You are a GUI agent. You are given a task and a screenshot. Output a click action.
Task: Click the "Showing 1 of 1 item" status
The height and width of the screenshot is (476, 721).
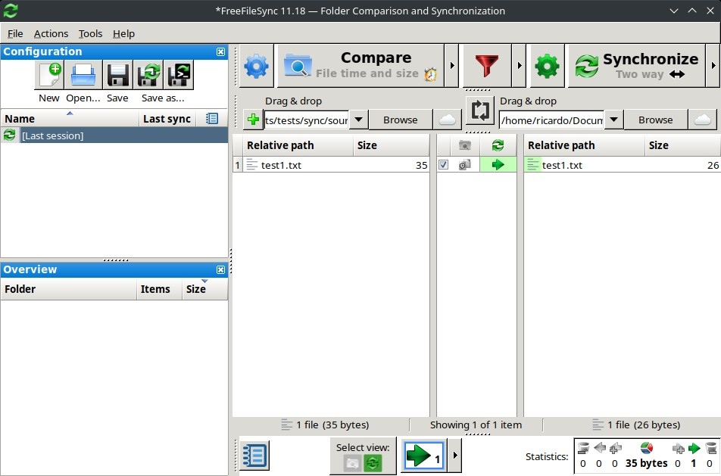point(476,425)
